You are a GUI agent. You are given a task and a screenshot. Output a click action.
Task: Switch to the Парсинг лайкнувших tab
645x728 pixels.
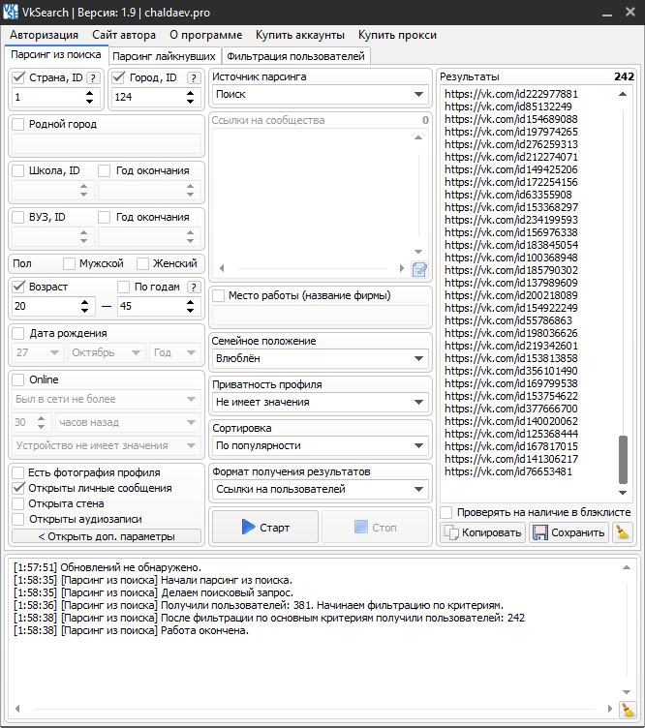coord(165,56)
